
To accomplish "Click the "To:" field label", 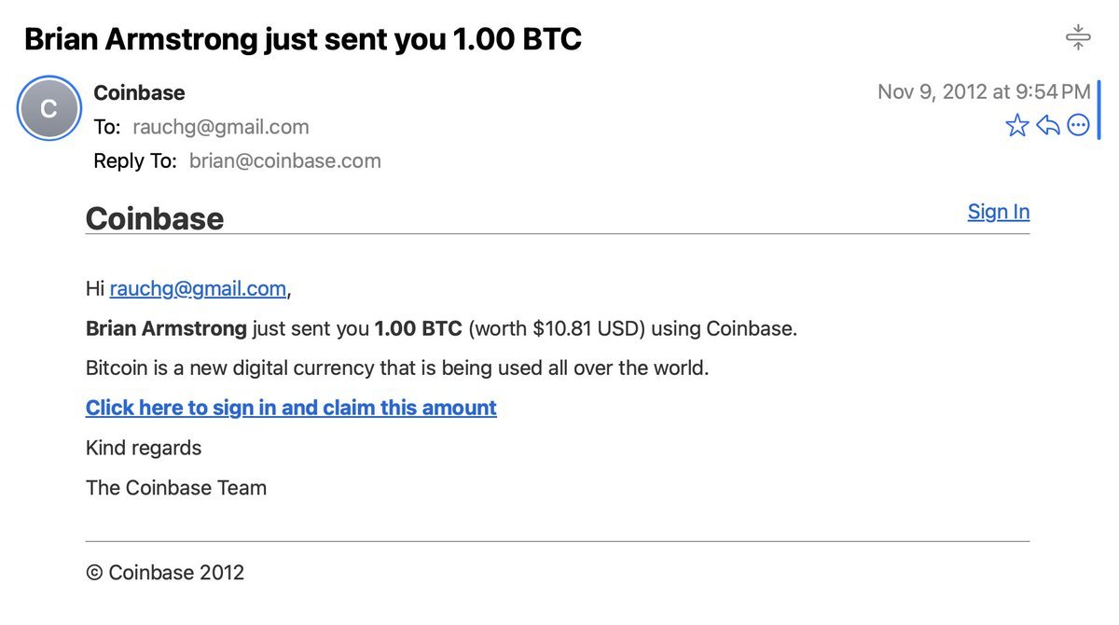I will point(107,127).
